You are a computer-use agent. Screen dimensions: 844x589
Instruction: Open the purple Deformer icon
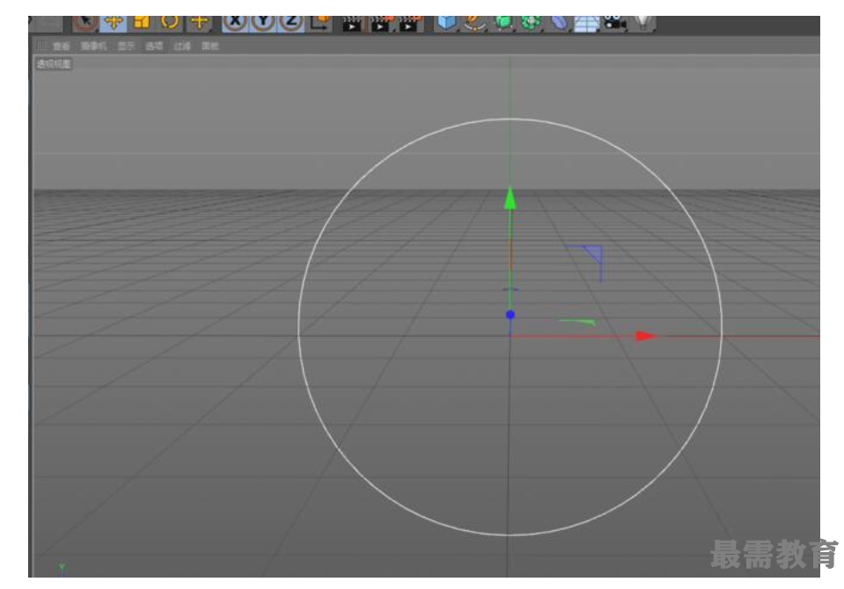click(x=559, y=23)
